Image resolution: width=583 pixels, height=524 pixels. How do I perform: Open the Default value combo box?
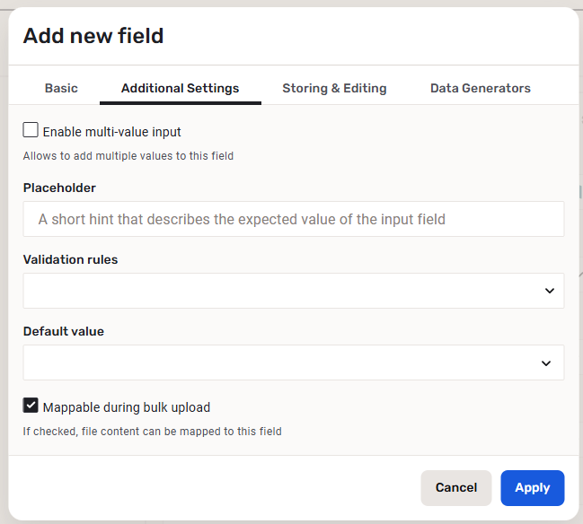tap(278, 362)
